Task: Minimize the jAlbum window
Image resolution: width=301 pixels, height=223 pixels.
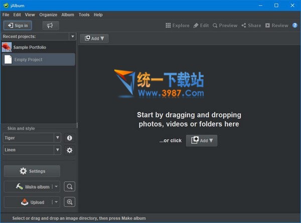Action: (x=260, y=6)
